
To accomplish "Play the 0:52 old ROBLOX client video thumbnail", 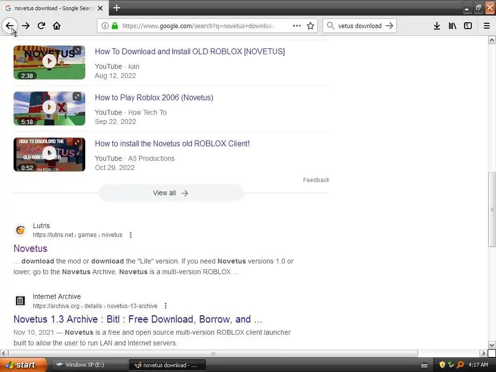I will (x=49, y=155).
